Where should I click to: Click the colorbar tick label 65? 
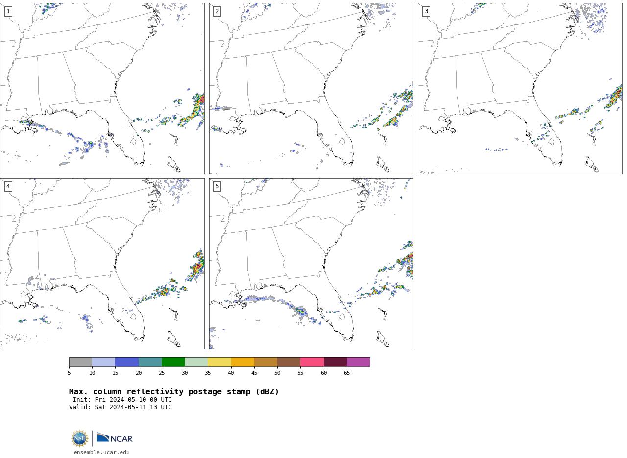point(347,373)
